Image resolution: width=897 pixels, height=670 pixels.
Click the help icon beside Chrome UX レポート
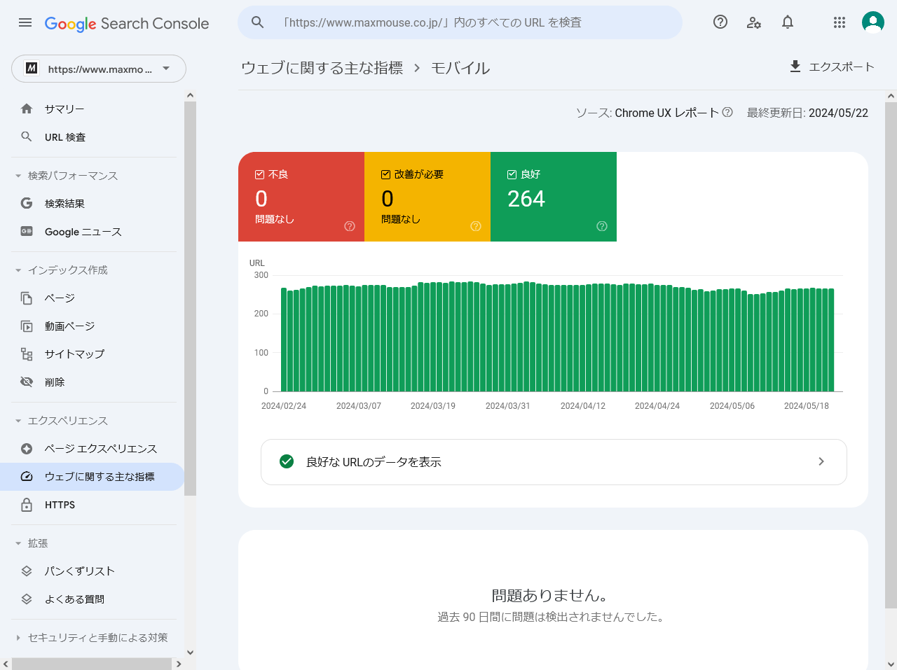(727, 112)
